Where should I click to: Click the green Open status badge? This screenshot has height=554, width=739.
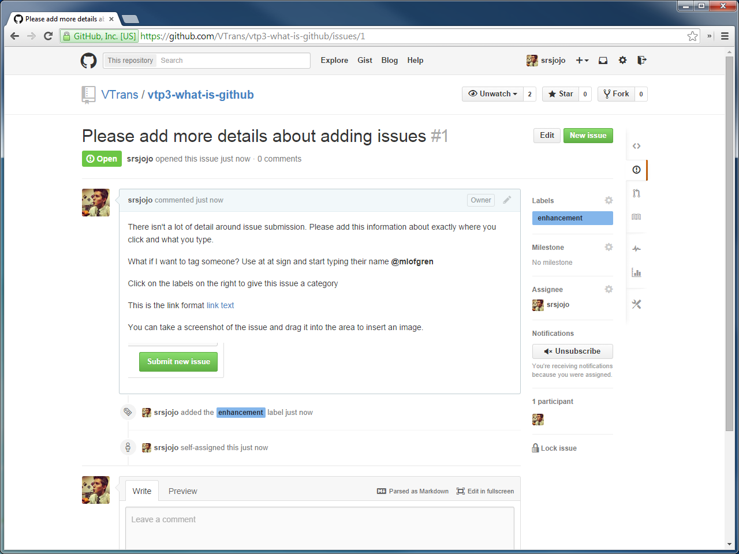(102, 159)
